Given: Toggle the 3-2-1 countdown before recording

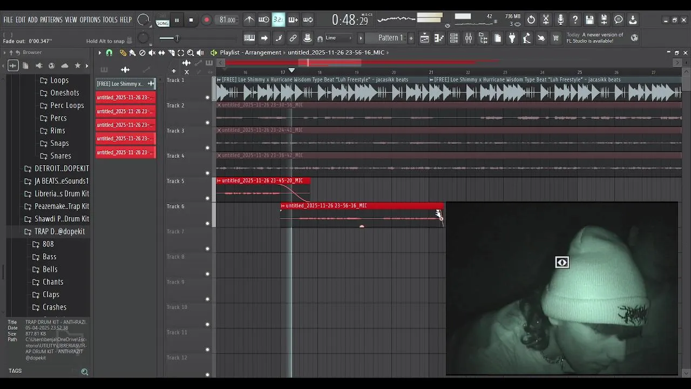Looking at the screenshot, I should (x=278, y=20).
